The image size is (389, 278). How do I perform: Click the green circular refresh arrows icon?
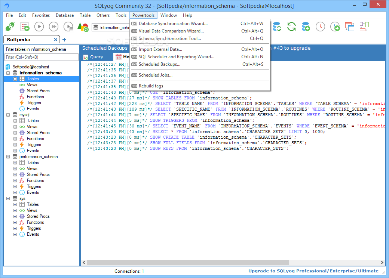pyautogui.click(x=291, y=27)
